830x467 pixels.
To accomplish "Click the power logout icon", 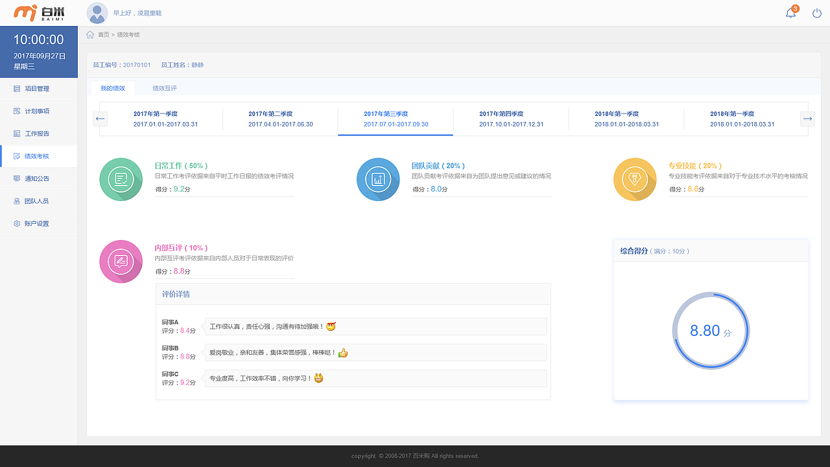I will [x=817, y=13].
